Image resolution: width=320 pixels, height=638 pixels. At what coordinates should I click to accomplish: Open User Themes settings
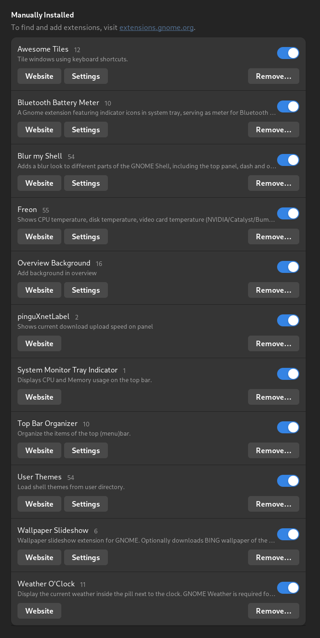[86, 504]
